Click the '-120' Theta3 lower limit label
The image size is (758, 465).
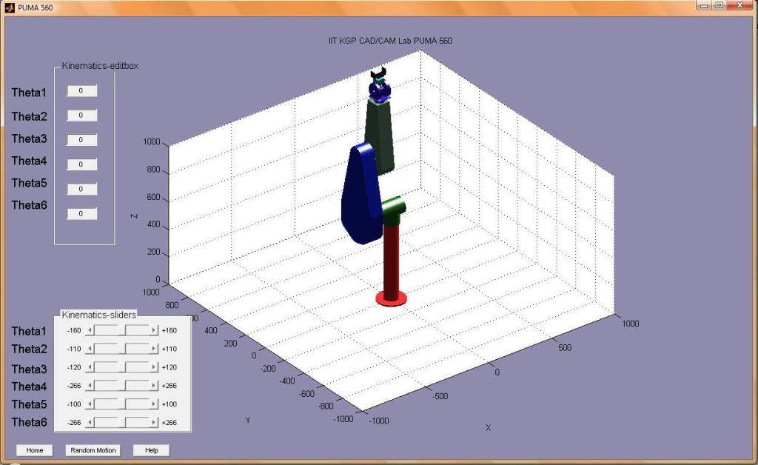[x=74, y=367]
